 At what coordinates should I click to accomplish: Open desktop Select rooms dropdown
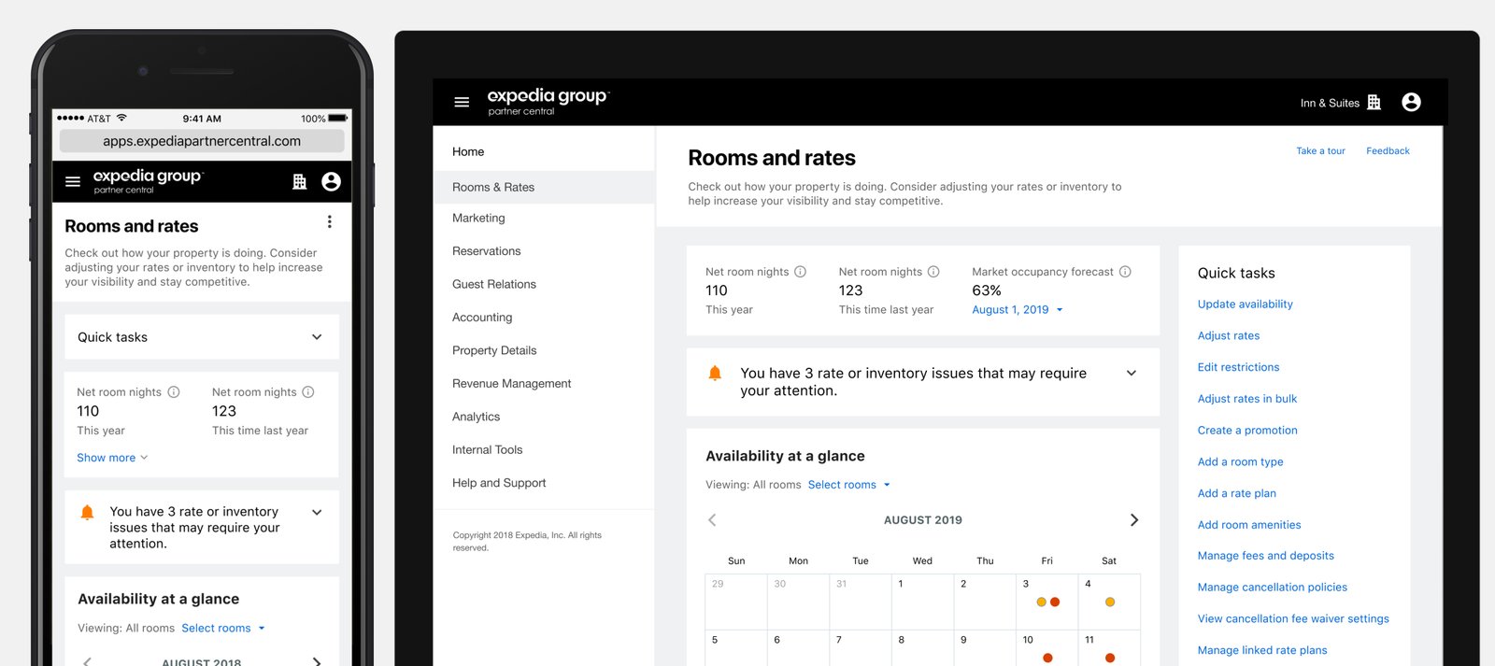coord(848,485)
